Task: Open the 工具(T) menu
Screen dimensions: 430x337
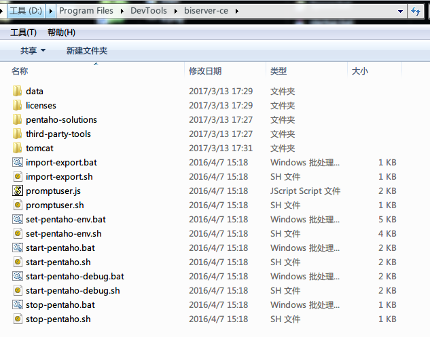Action: 23,33
